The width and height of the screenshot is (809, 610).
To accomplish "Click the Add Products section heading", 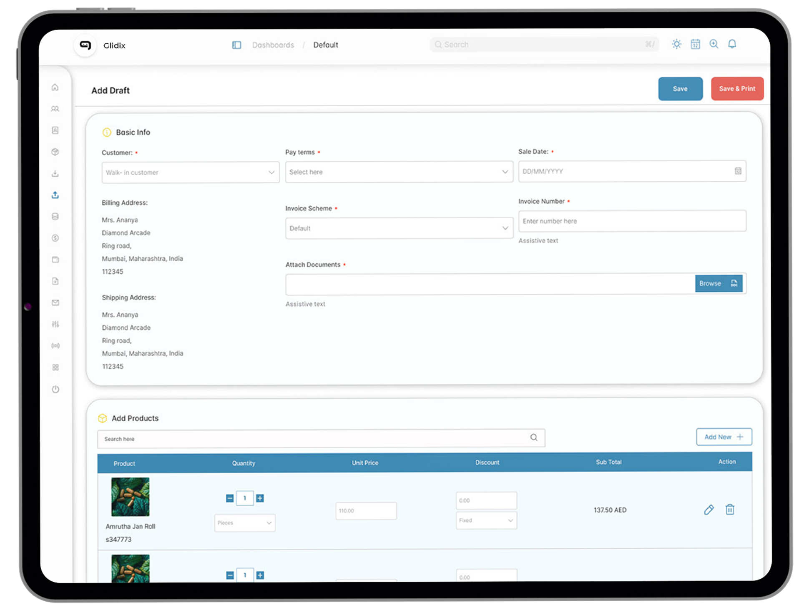I will 135,418.
